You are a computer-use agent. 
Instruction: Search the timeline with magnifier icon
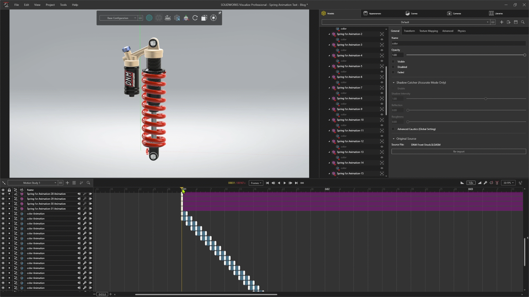tap(88, 183)
